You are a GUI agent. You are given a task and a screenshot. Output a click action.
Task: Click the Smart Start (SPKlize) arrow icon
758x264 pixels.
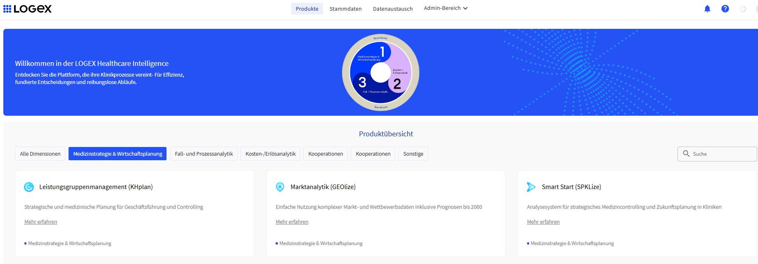click(x=531, y=187)
